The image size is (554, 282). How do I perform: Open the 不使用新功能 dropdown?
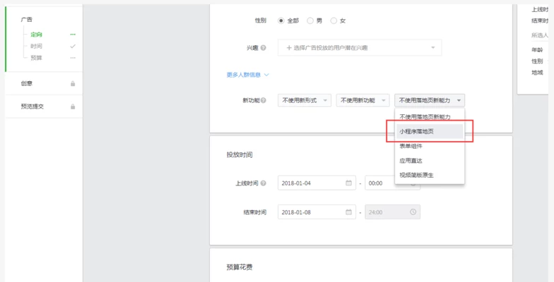363,101
